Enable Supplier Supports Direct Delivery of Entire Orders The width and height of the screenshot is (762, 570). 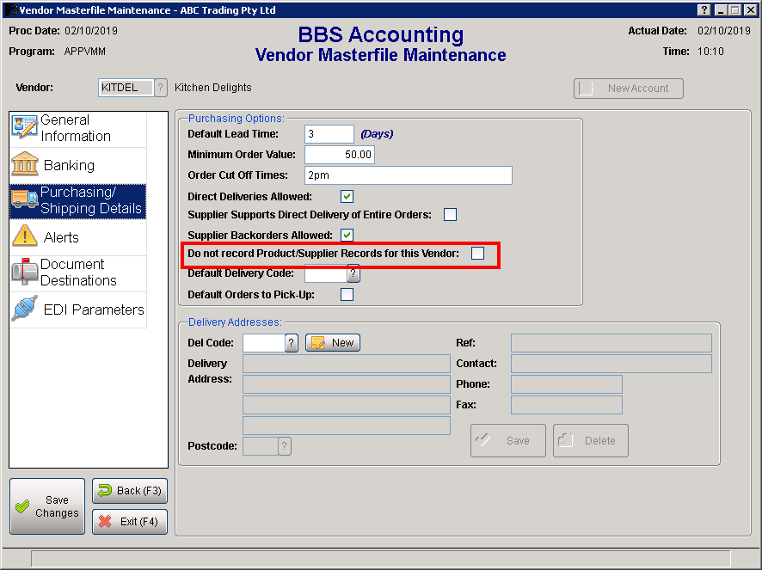coord(450,215)
